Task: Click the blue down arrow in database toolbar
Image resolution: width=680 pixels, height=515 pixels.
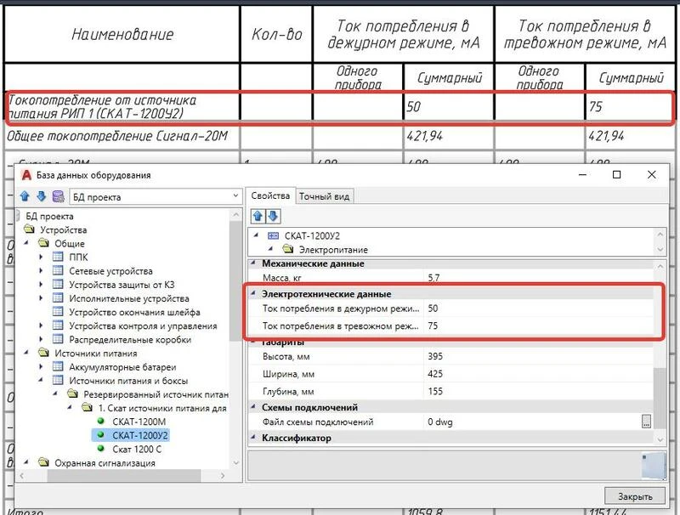Action: [40, 196]
